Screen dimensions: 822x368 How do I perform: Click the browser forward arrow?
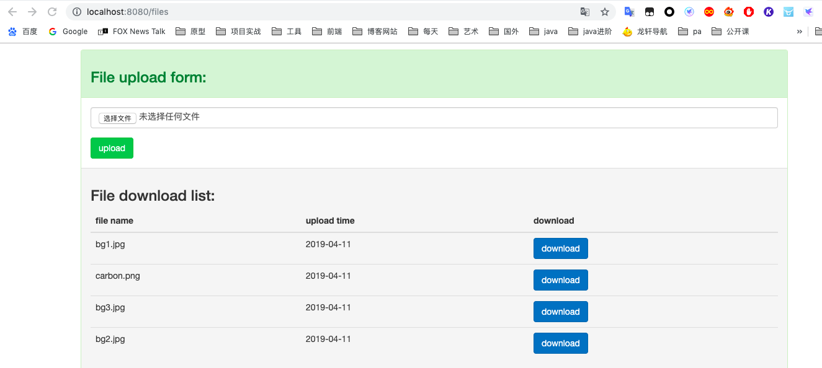click(x=32, y=12)
